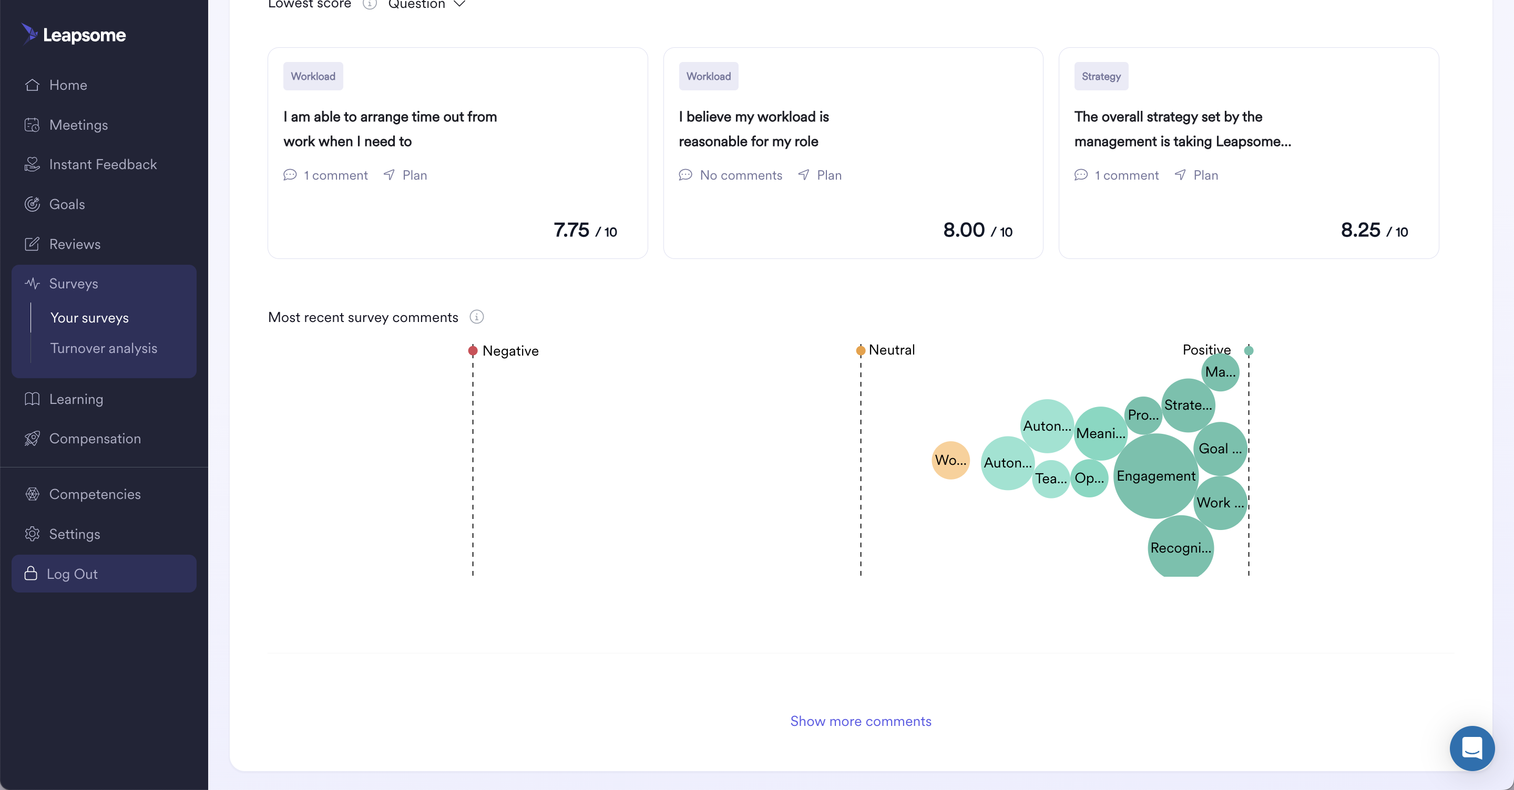Select the 'Tea...' bubble
1514x790 pixels.
click(1051, 479)
